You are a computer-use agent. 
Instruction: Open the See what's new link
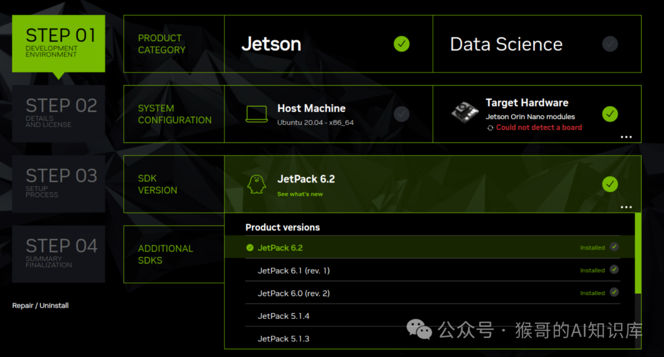point(300,194)
